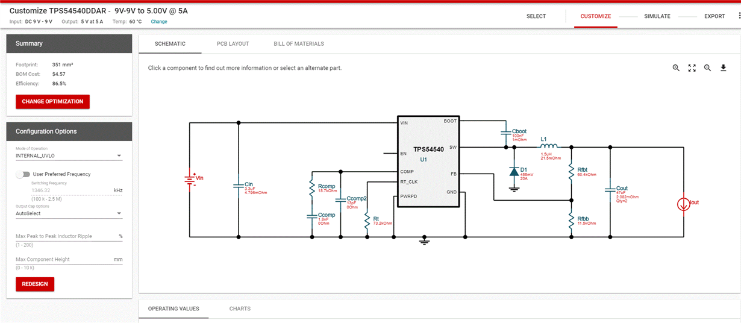Click the Footprint value 351 mm²
The height and width of the screenshot is (323, 741).
point(63,64)
